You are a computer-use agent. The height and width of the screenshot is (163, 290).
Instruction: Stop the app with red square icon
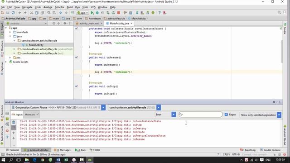click(x=119, y=13)
